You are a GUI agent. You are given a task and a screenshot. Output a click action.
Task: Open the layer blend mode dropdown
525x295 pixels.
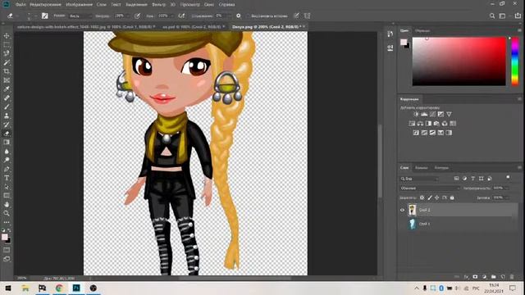click(430, 188)
